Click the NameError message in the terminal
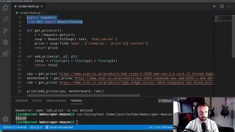 point(54,110)
